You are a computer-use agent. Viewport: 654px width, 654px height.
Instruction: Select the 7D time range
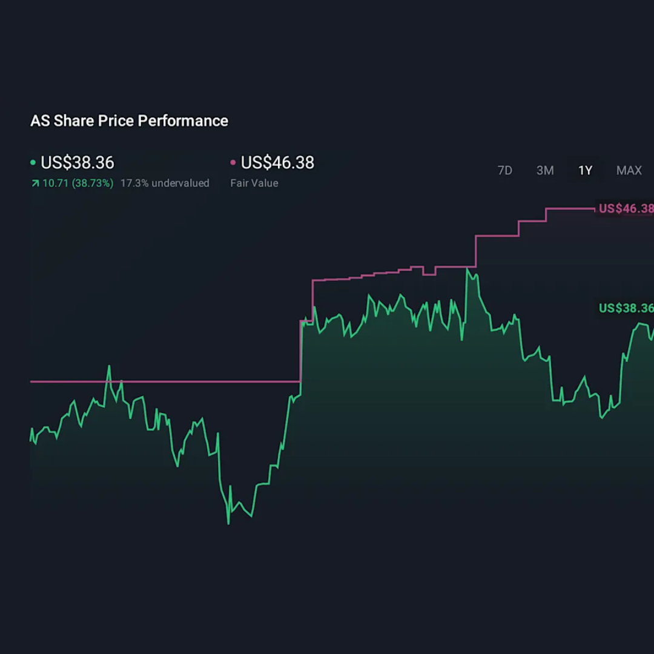(504, 171)
